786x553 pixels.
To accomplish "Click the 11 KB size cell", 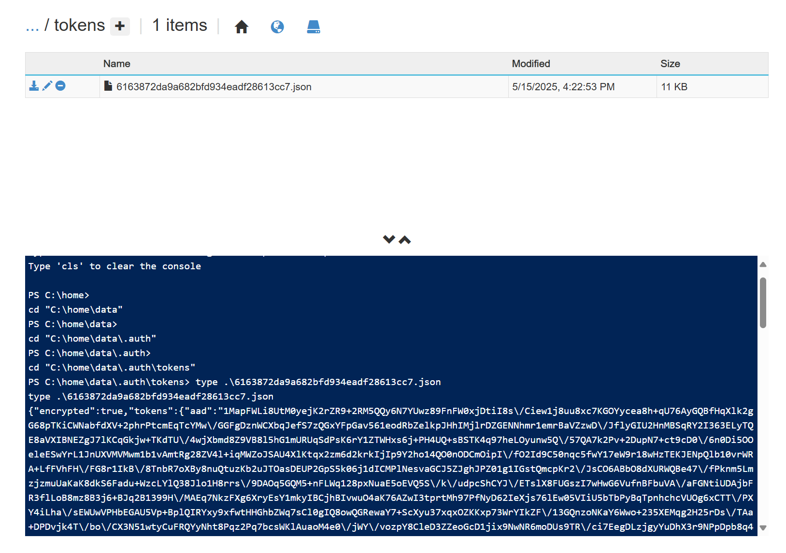I will 674,87.
